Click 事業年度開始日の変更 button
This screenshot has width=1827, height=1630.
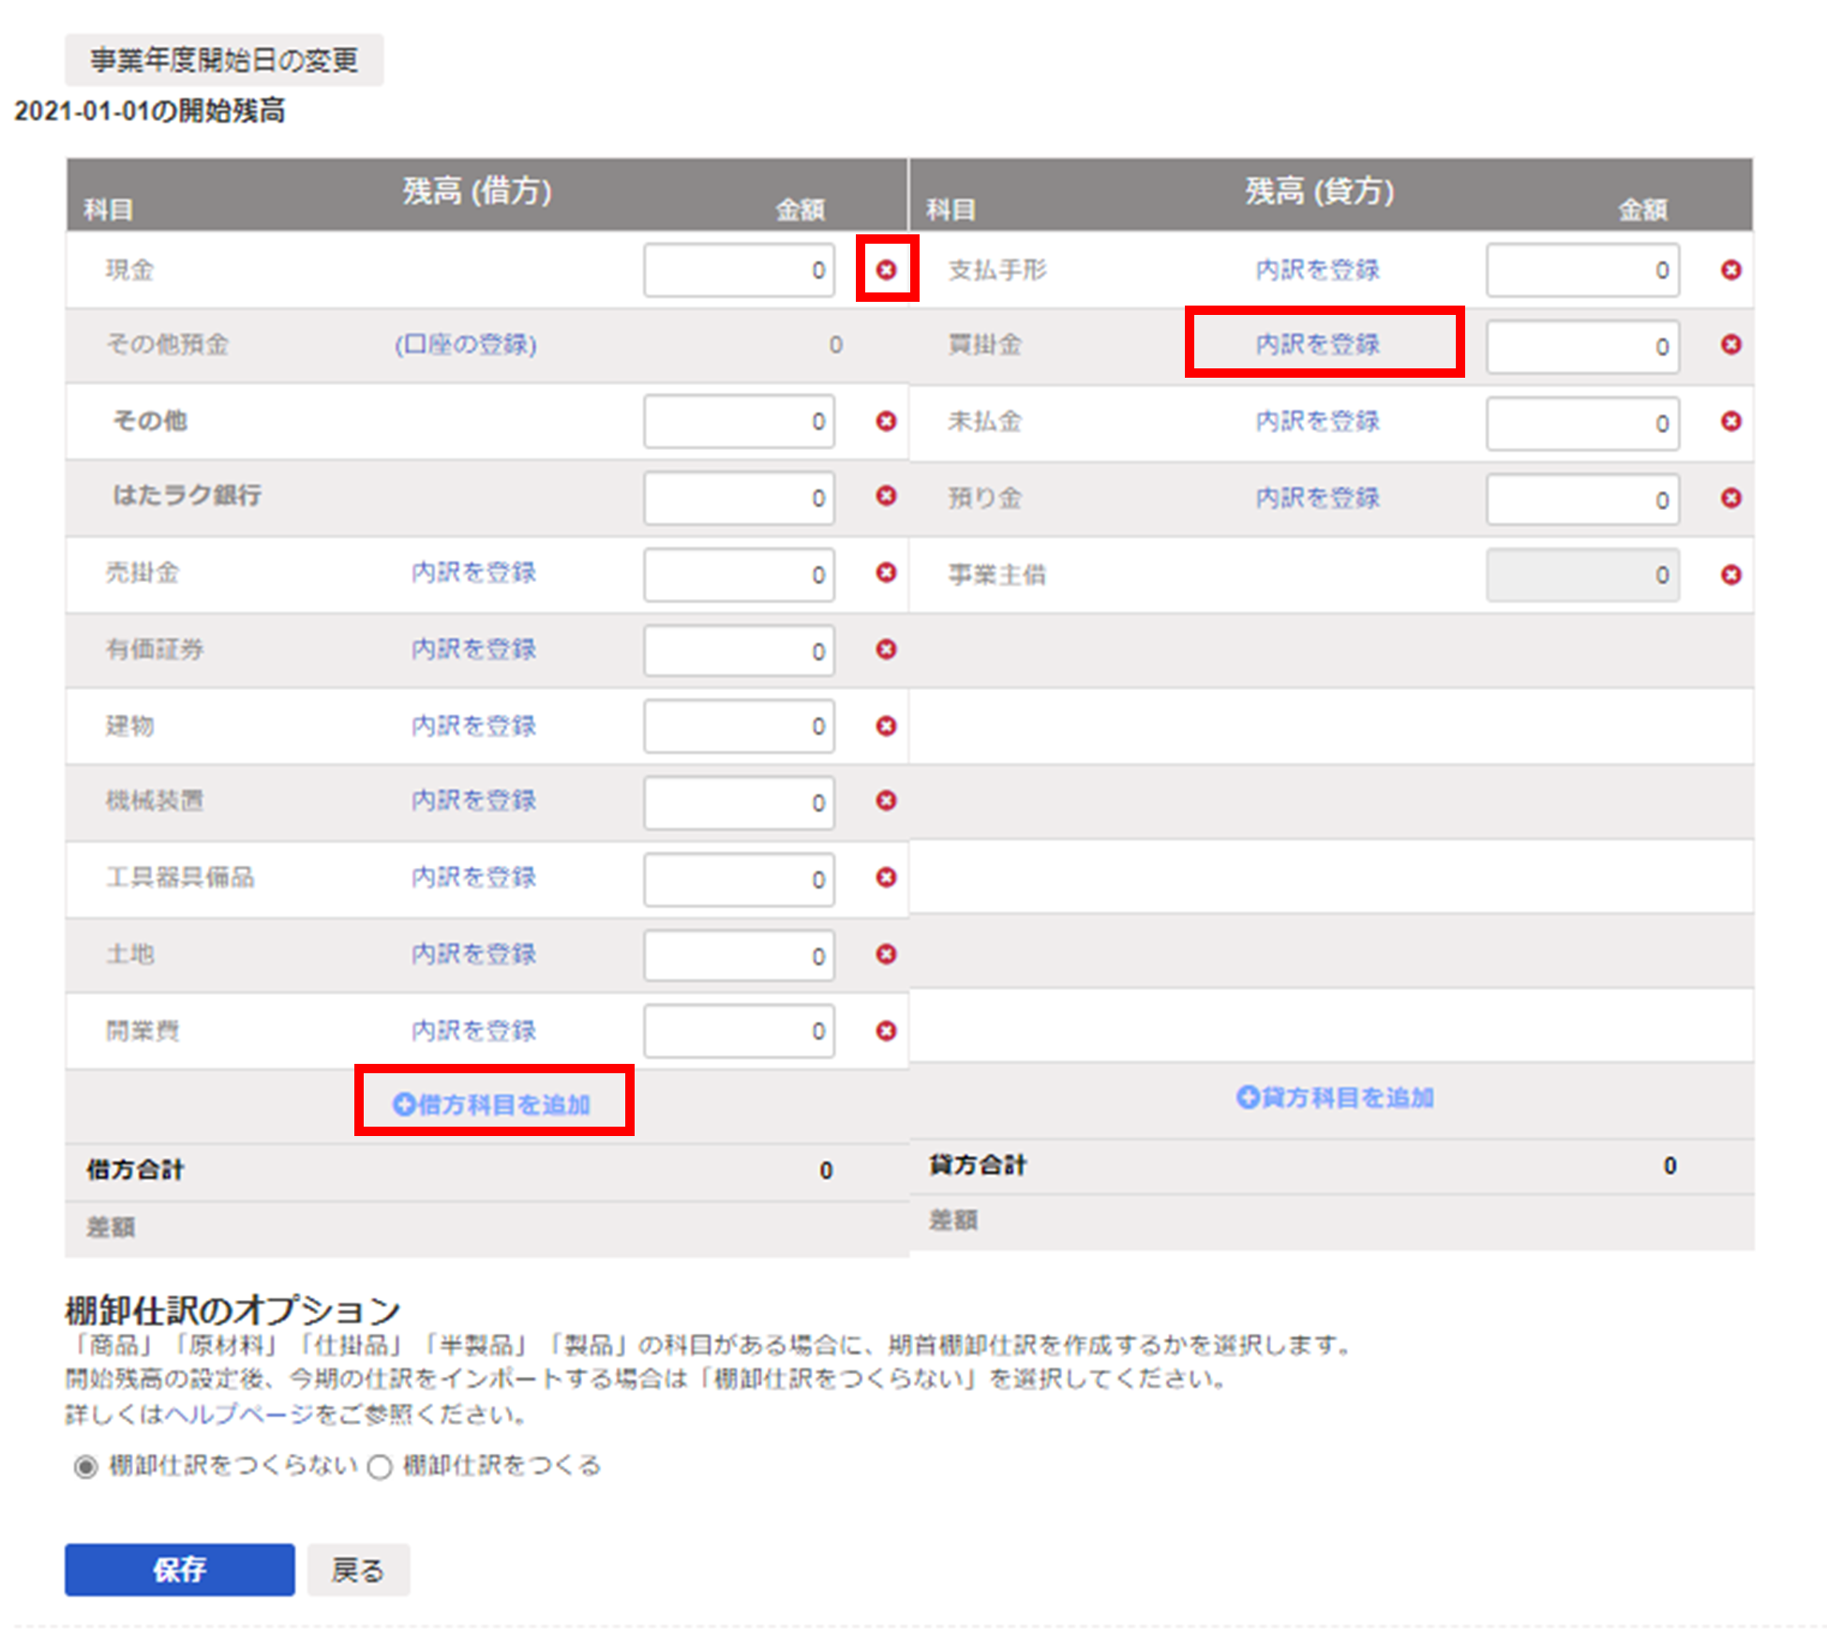click(224, 60)
